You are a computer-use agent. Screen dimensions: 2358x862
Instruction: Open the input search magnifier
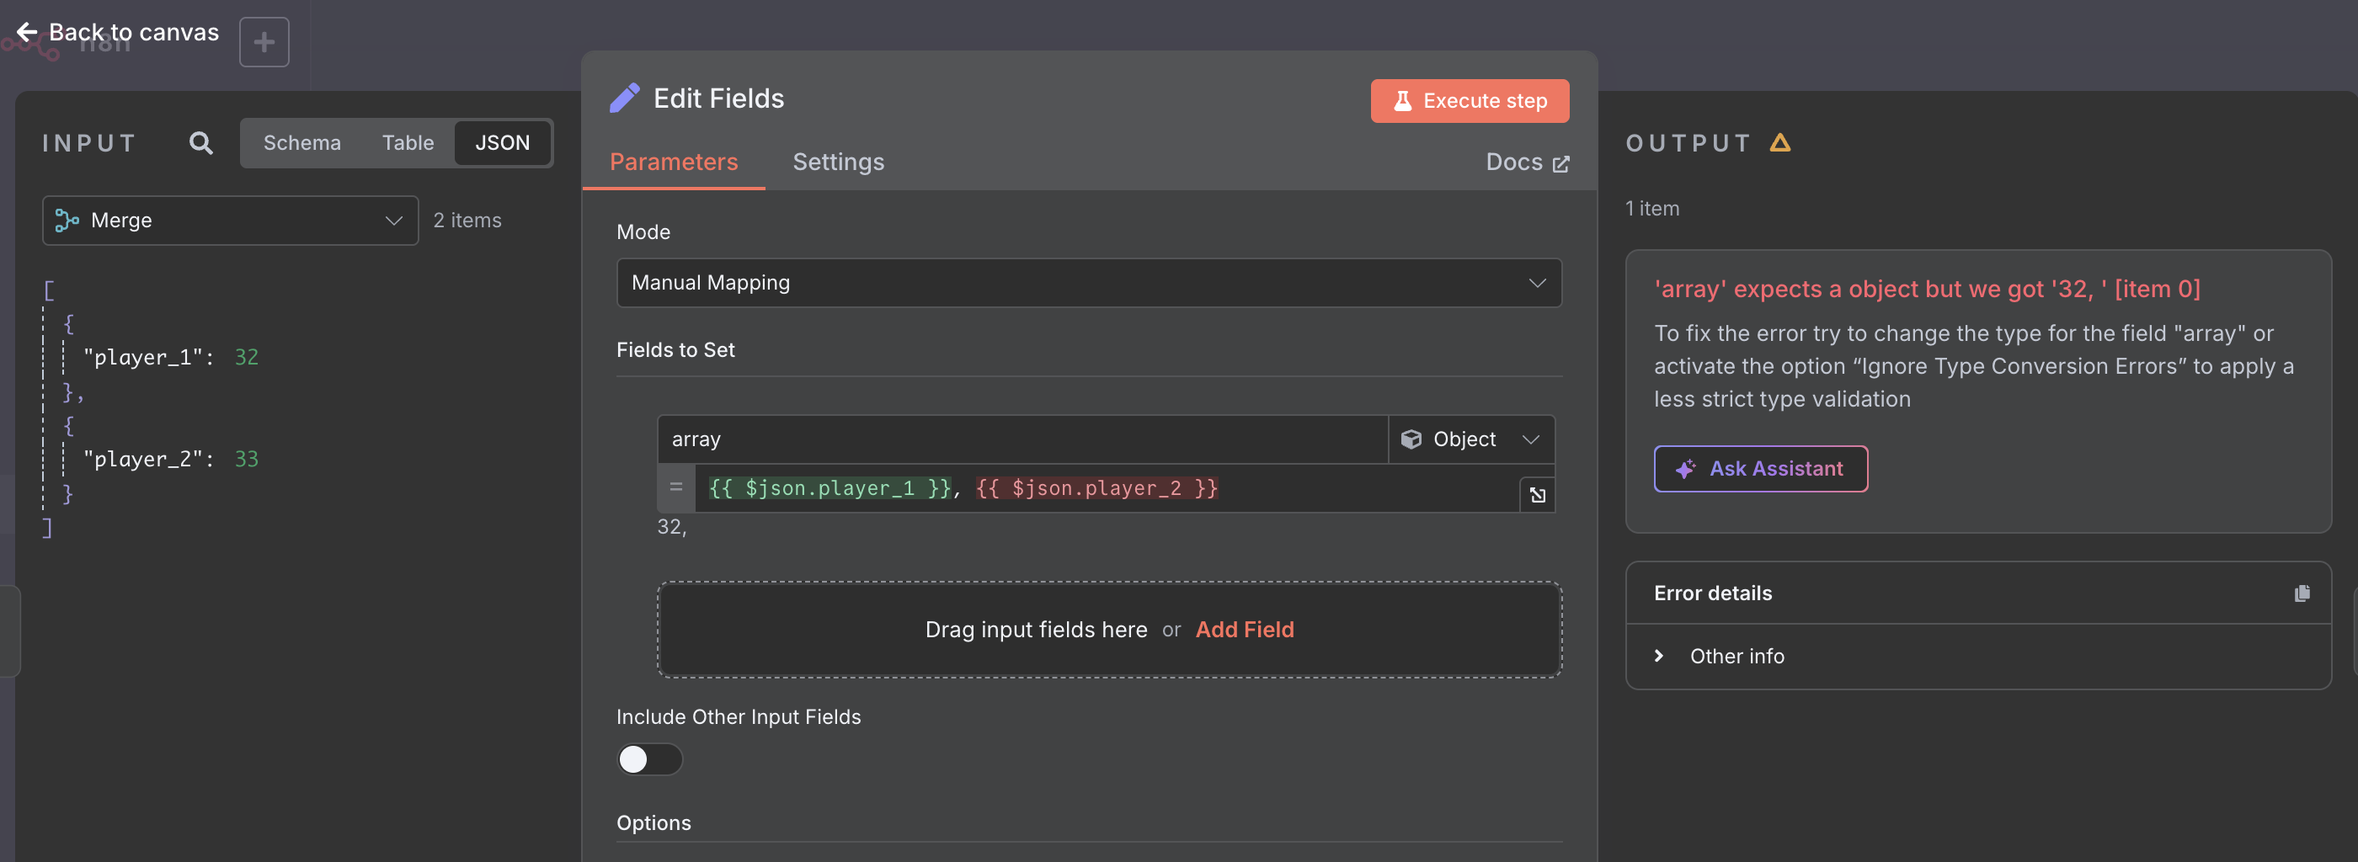tap(200, 143)
